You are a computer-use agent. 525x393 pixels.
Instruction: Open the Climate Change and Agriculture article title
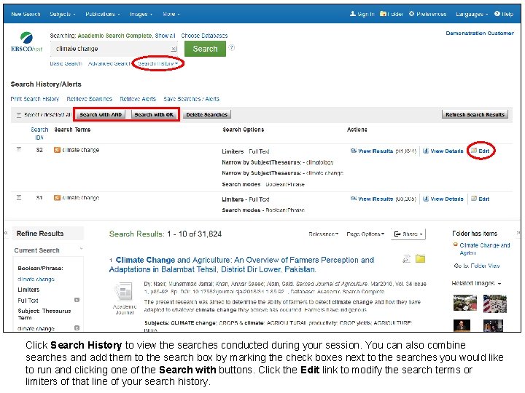[241, 265]
